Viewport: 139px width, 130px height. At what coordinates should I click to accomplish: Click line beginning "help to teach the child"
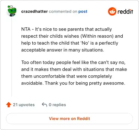point(70,43)
